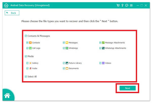Open the feedback chat bubble icon
The width and height of the screenshot is (152, 103).
tap(126, 5)
